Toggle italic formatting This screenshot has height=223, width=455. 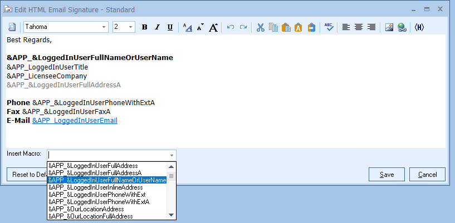[157, 27]
